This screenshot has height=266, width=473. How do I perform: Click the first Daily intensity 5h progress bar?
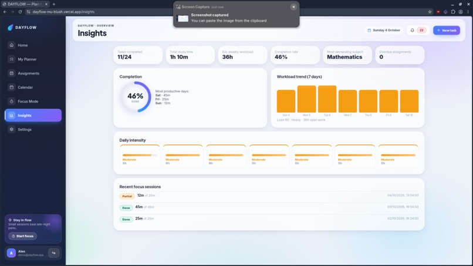[140, 155]
